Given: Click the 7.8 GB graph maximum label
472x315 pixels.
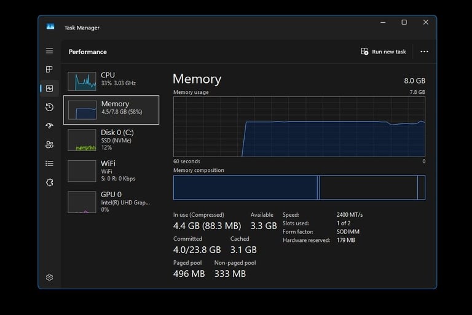Looking at the screenshot, I should [417, 92].
